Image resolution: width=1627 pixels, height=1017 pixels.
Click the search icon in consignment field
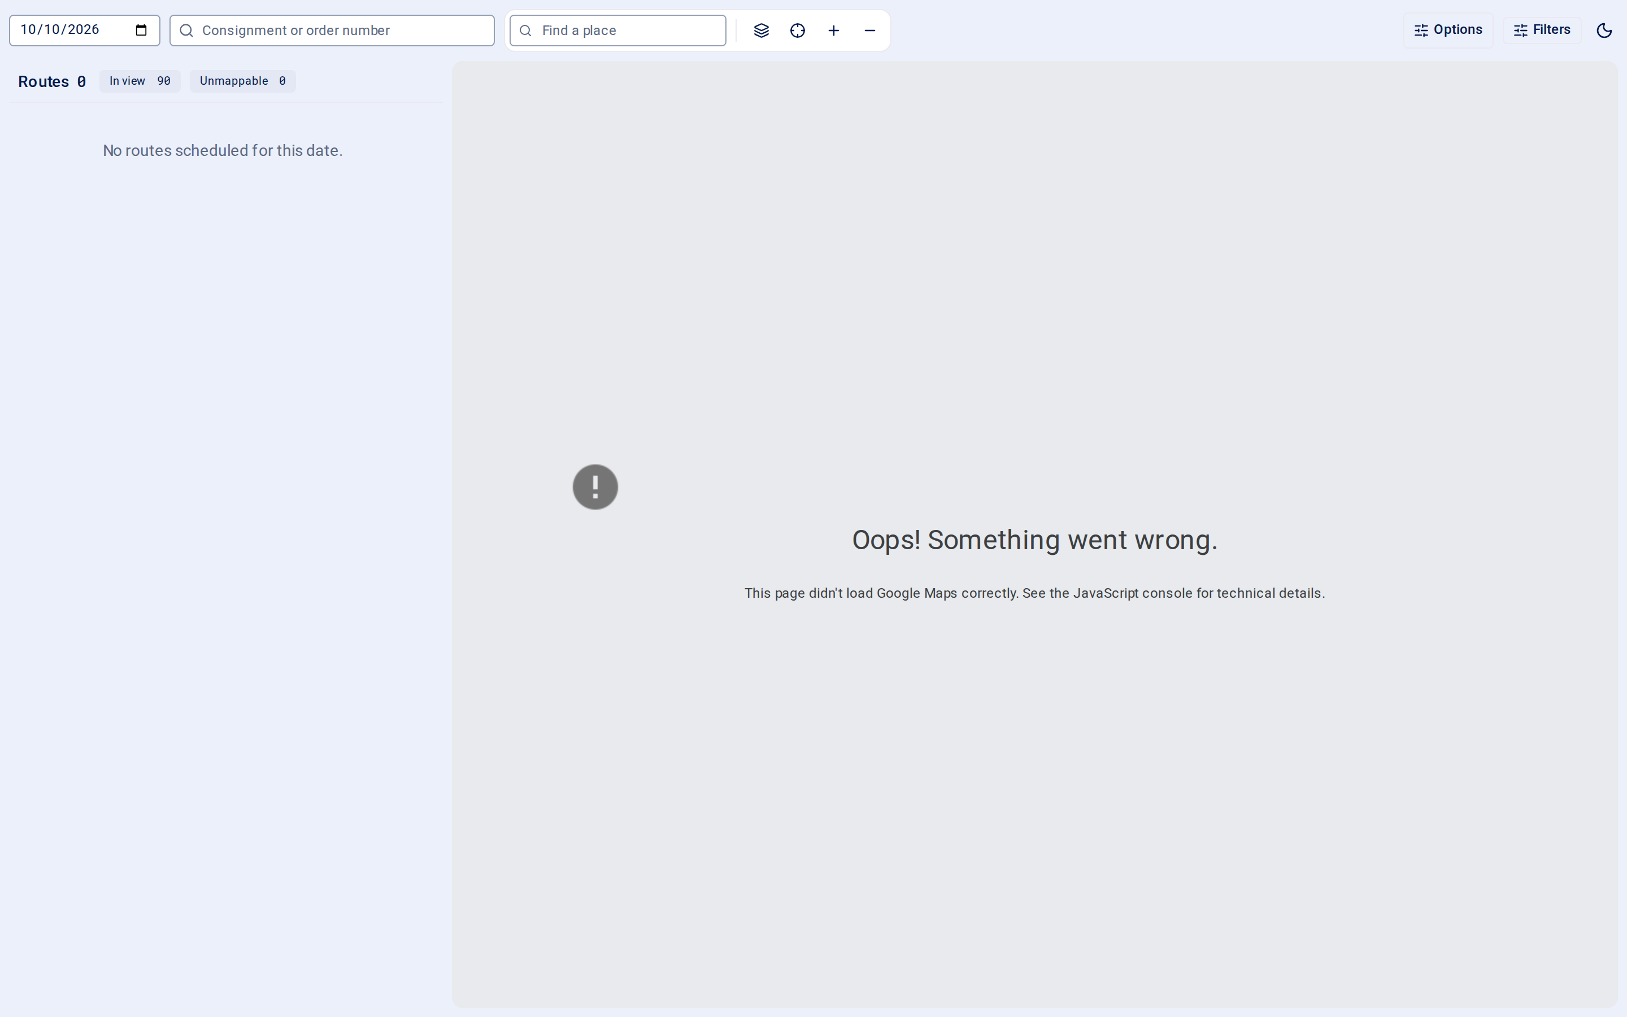pos(186,31)
